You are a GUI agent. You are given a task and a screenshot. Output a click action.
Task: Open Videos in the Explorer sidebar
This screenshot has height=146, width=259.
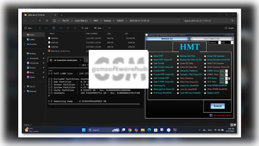[31, 77]
